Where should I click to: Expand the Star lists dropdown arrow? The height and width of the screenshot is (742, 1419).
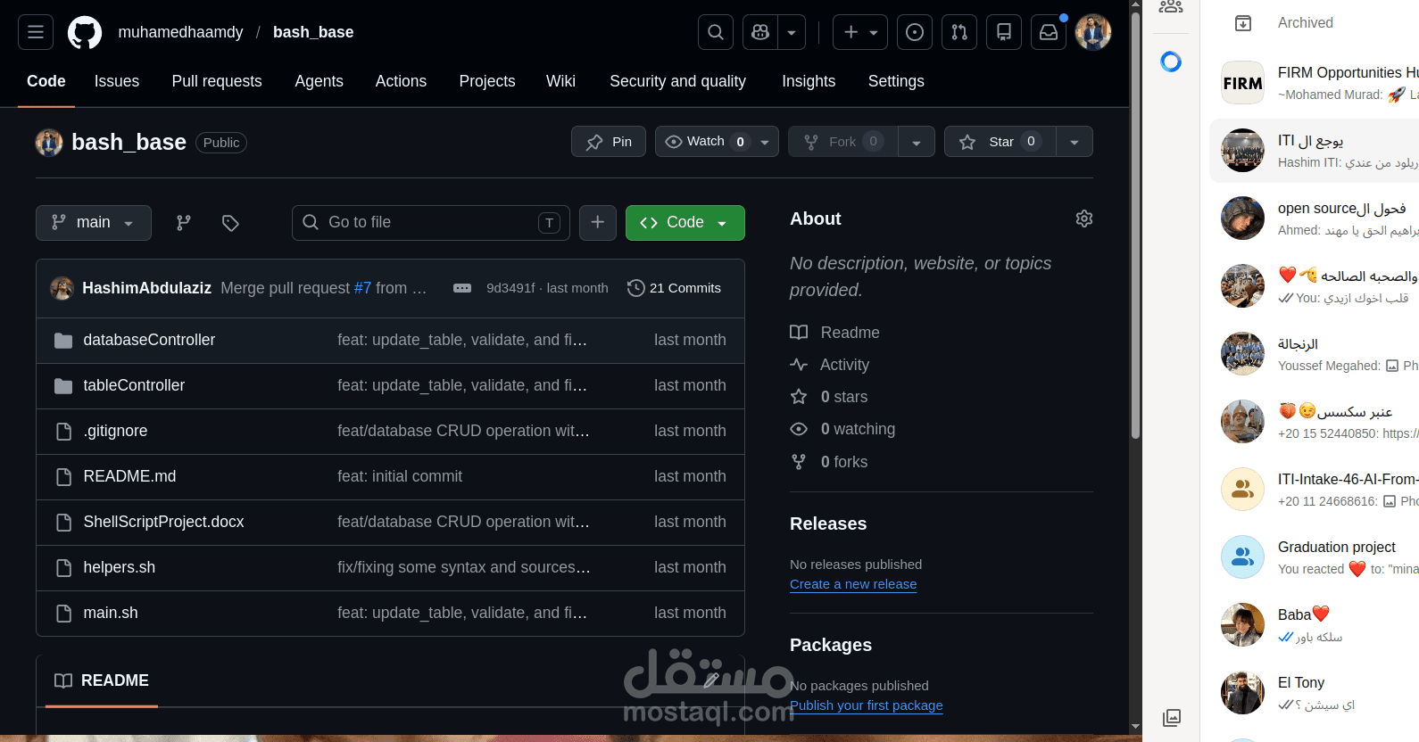(x=1075, y=142)
